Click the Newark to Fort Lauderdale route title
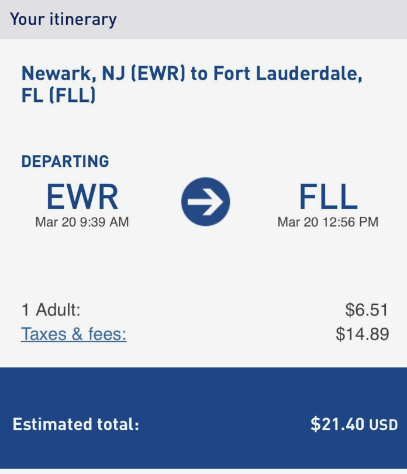This screenshot has height=474, width=407. click(x=192, y=84)
